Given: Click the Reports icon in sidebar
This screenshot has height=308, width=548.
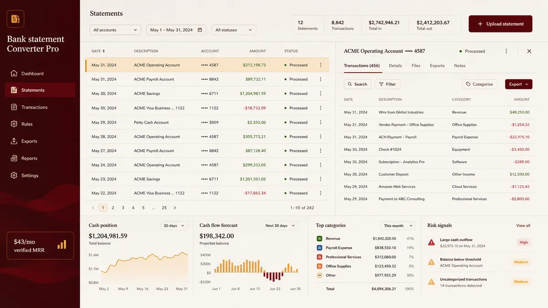Looking at the screenshot, I should click(14, 158).
